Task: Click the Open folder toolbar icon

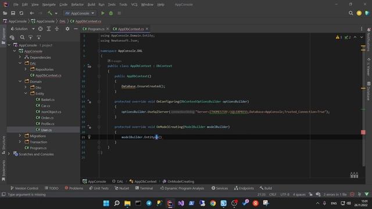Action: 5,13
